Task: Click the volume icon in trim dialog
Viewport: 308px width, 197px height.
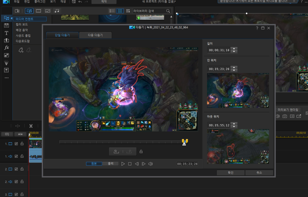Action: tap(150, 164)
